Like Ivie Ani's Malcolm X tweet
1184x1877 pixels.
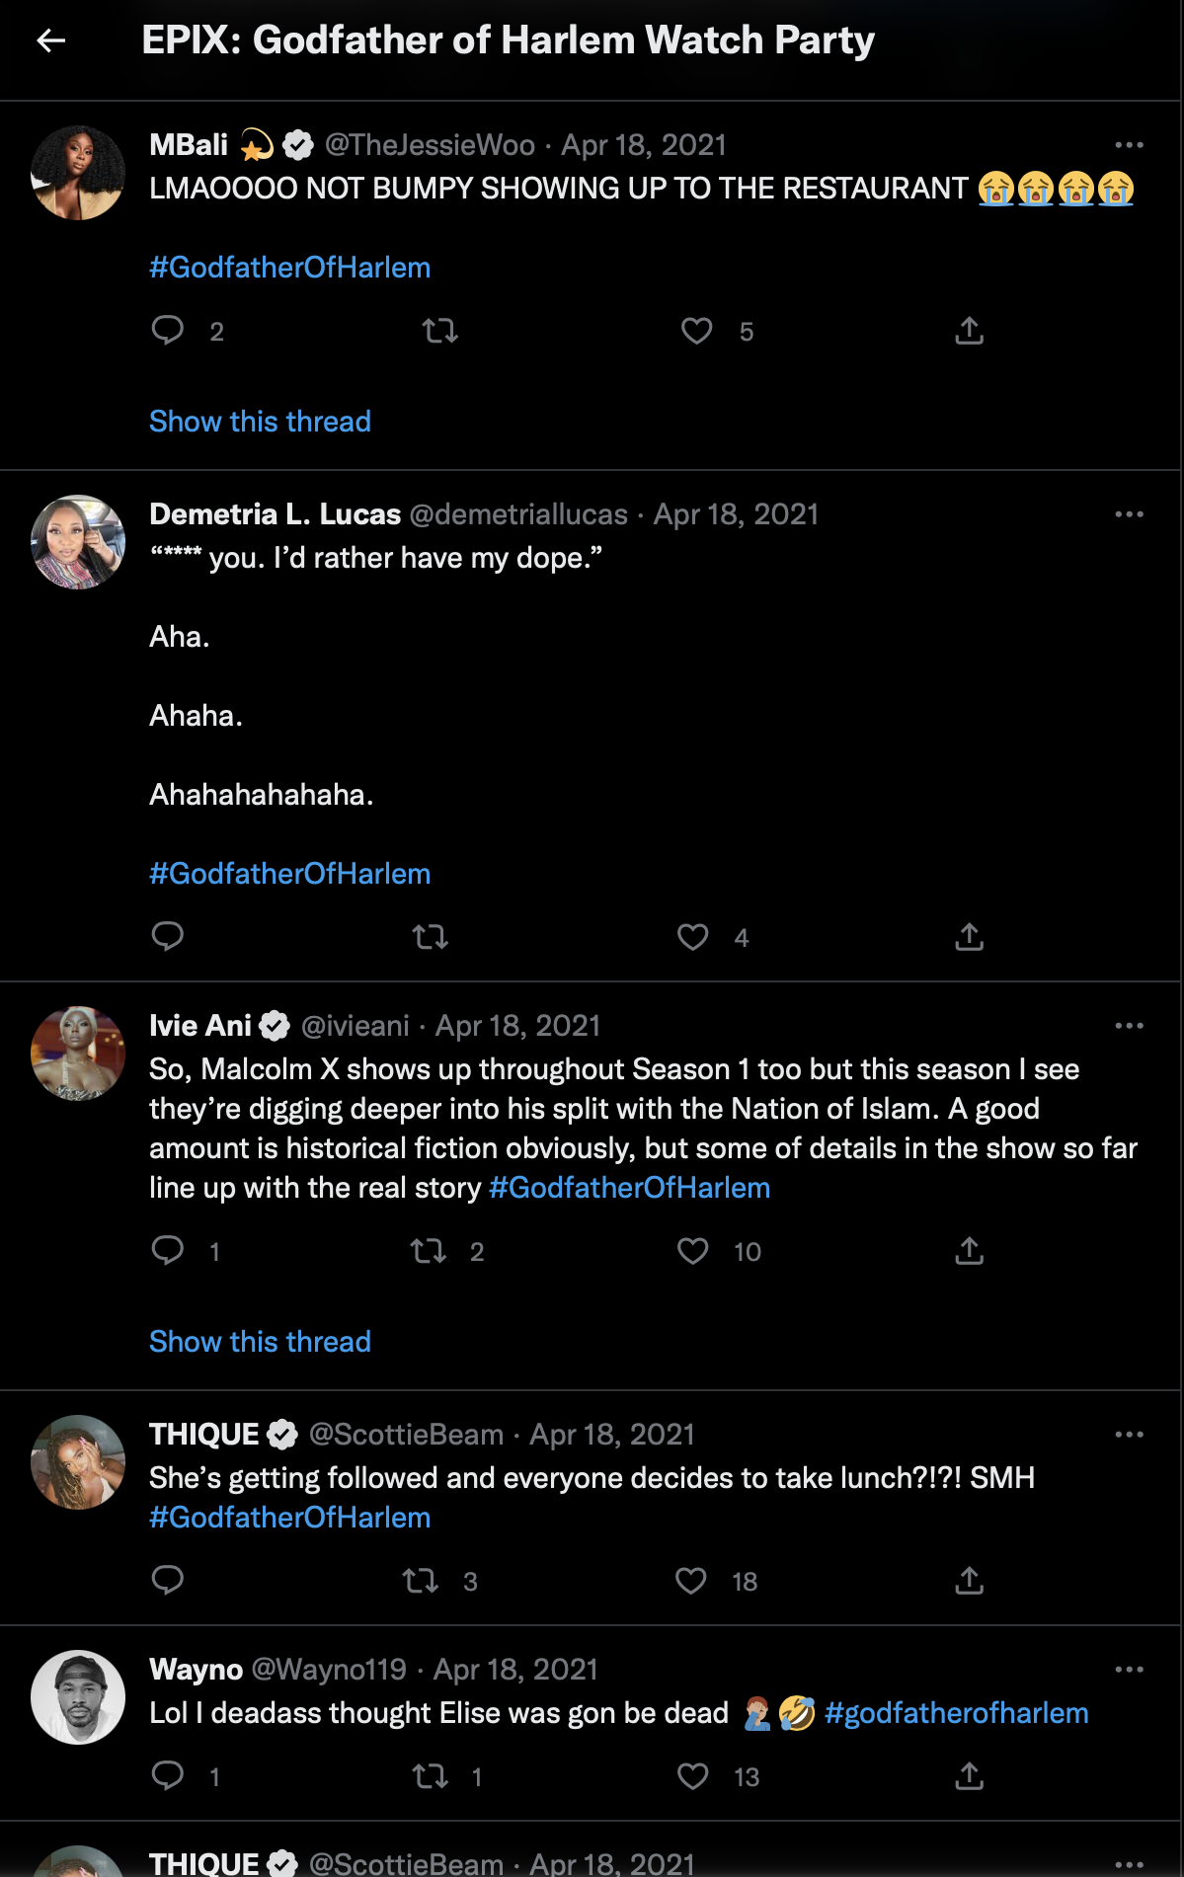point(693,1250)
